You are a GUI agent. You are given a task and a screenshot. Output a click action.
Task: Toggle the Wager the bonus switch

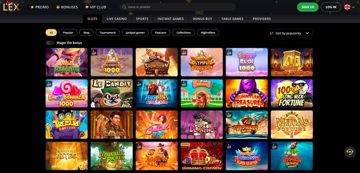[x=50, y=43]
